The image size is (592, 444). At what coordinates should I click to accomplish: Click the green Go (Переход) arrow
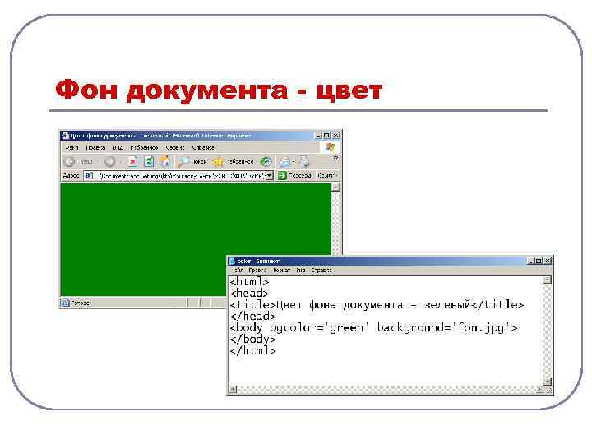pyautogui.click(x=282, y=176)
